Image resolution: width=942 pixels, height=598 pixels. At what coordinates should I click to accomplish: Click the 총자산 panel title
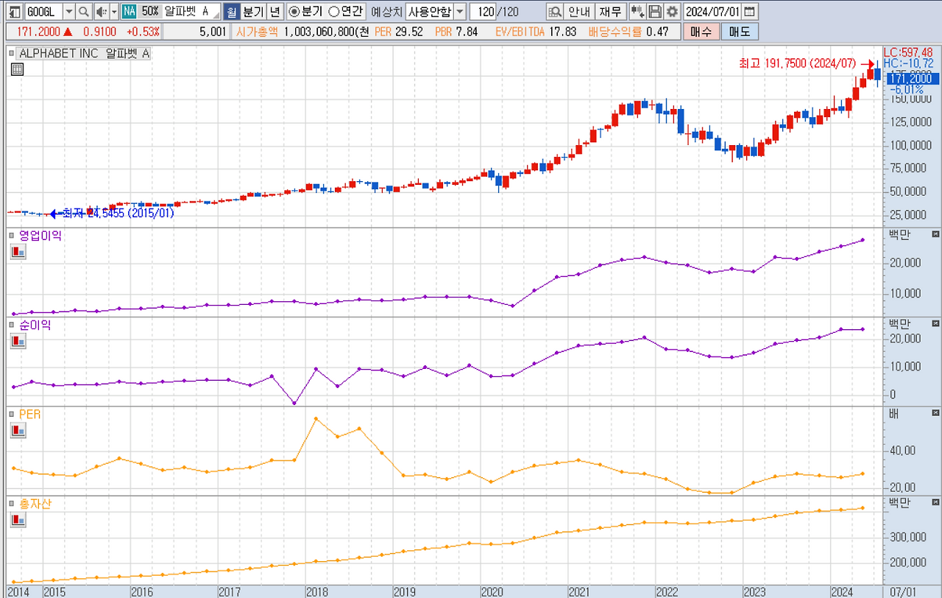coord(35,504)
